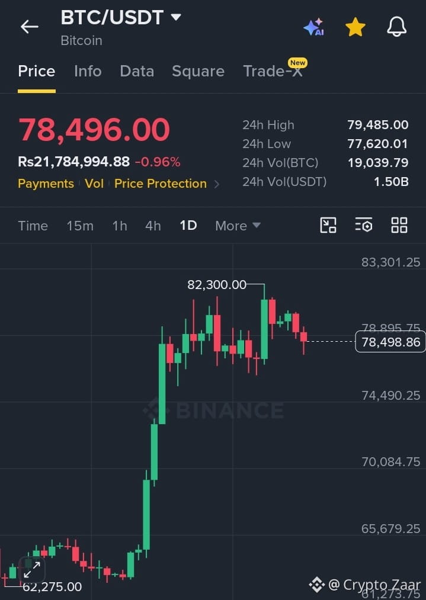Toggle the yellow favorite star

[355, 27]
